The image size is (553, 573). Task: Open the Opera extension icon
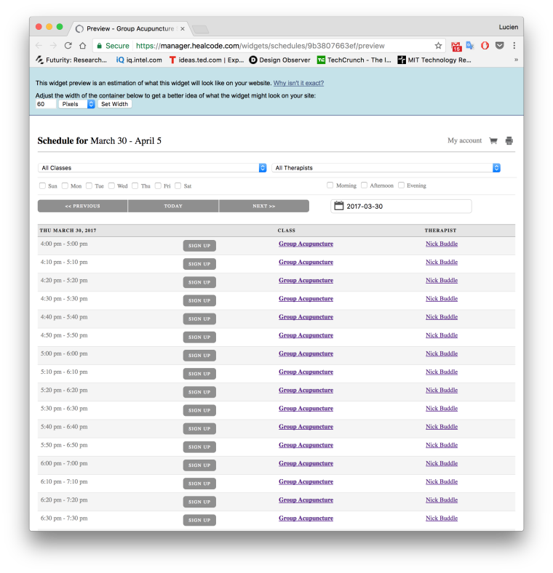tap(485, 46)
